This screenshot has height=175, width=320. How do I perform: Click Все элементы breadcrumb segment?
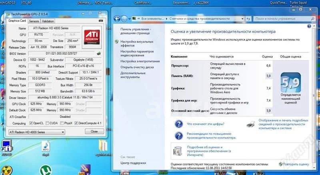[152, 19]
